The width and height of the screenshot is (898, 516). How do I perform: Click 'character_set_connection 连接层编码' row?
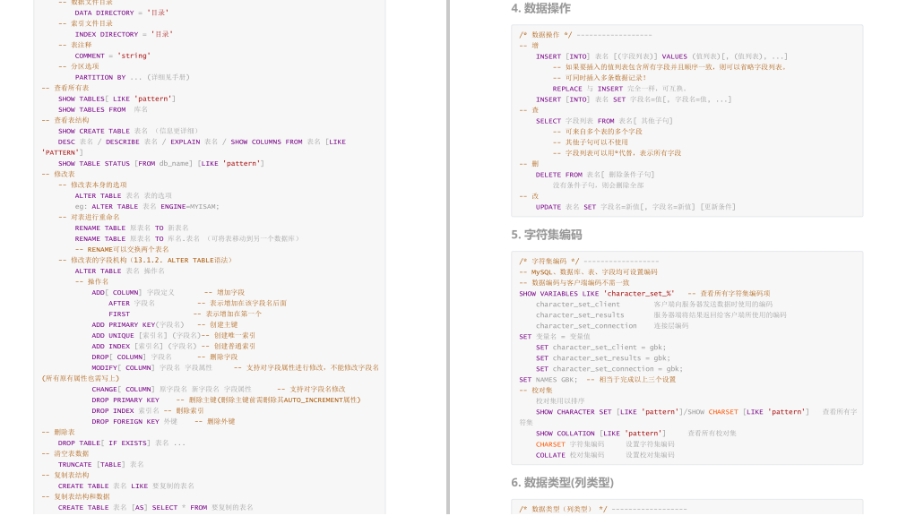click(611, 326)
